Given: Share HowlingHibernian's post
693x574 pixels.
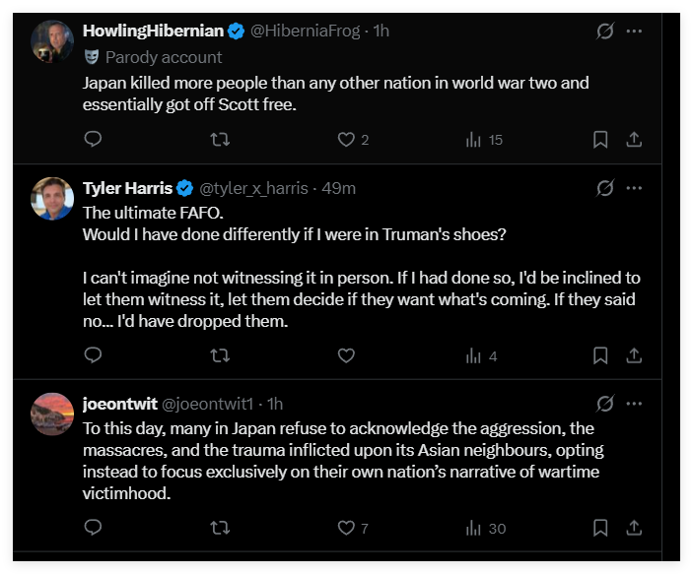Looking at the screenshot, I should click(x=635, y=140).
